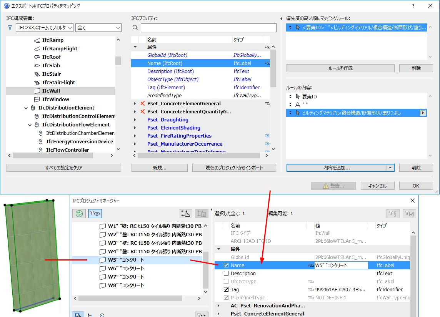Click the filter-checked icon in properties header
This screenshot has height=317, width=440.
click(x=409, y=214)
